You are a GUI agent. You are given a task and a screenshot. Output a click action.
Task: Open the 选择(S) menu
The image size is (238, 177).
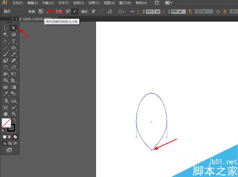[x=79, y=3]
